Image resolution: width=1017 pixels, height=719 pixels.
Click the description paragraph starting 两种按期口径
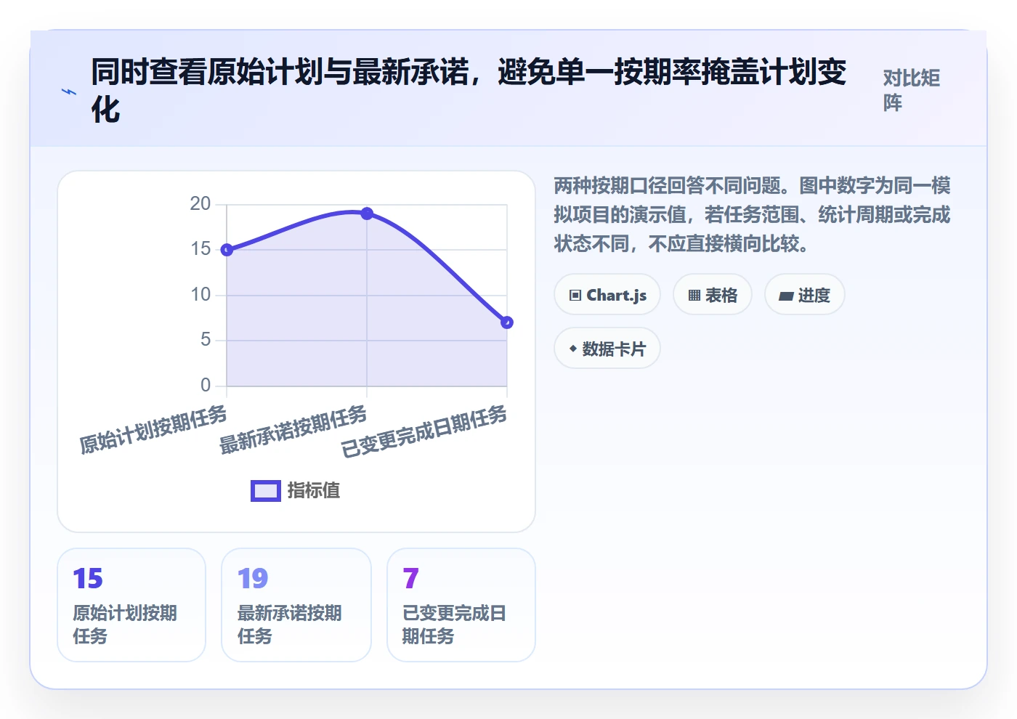(x=753, y=214)
